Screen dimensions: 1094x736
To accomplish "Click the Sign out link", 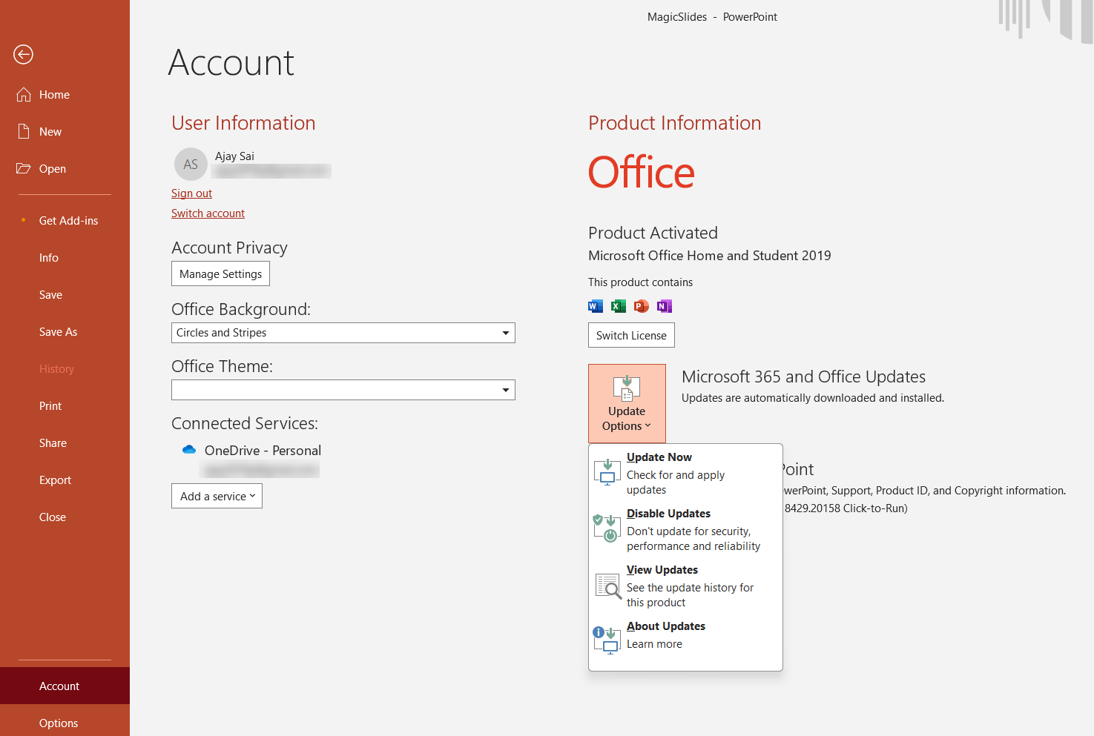I will pos(191,193).
